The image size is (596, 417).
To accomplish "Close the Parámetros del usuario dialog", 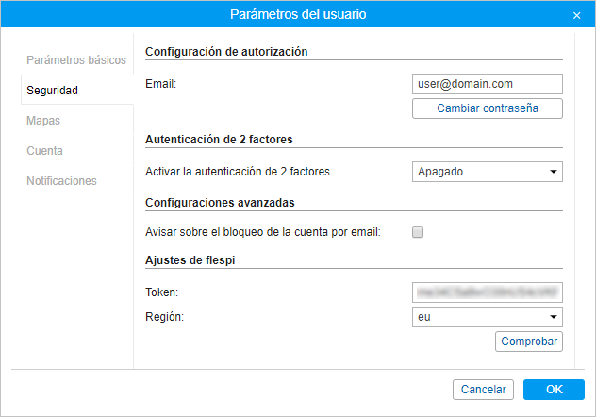I will (576, 15).
